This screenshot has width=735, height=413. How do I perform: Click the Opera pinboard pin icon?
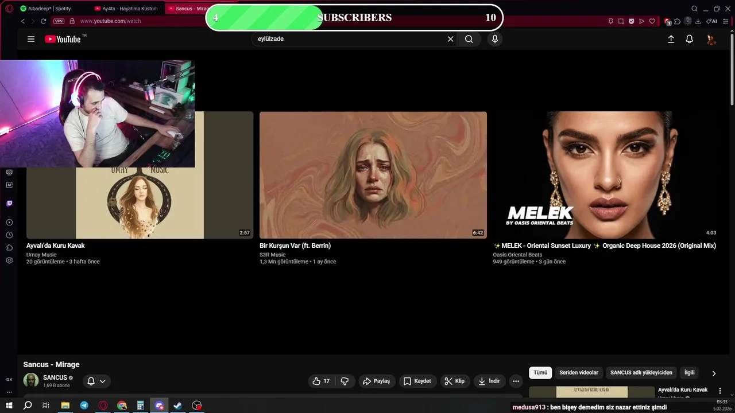pos(610,21)
